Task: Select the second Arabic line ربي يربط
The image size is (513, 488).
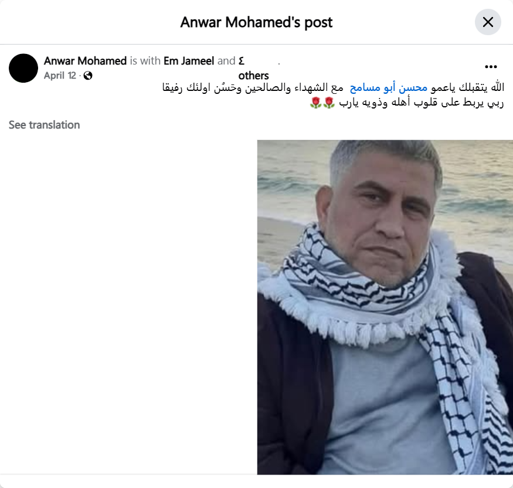Action: tap(406, 103)
